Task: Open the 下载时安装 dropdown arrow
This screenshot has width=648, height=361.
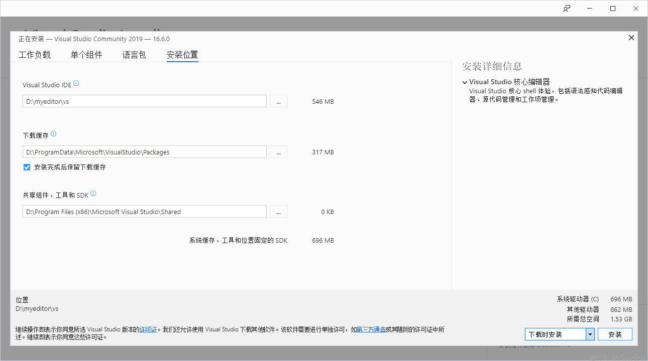Action: point(590,334)
